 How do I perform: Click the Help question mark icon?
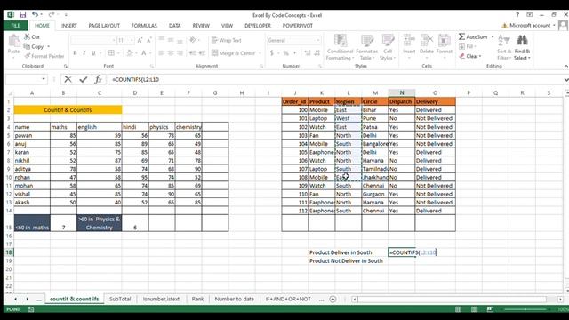click(517, 15)
